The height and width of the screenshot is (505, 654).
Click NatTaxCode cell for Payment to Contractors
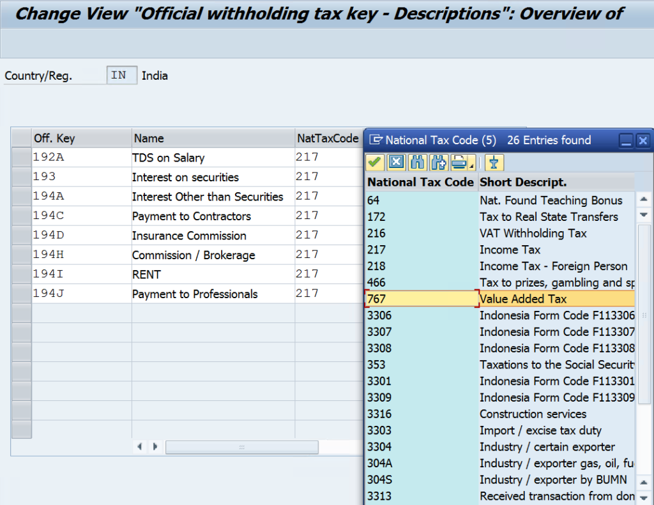click(329, 216)
